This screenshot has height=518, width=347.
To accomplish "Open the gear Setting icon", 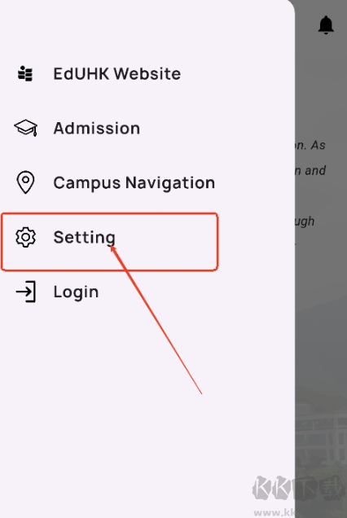I will point(25,237).
